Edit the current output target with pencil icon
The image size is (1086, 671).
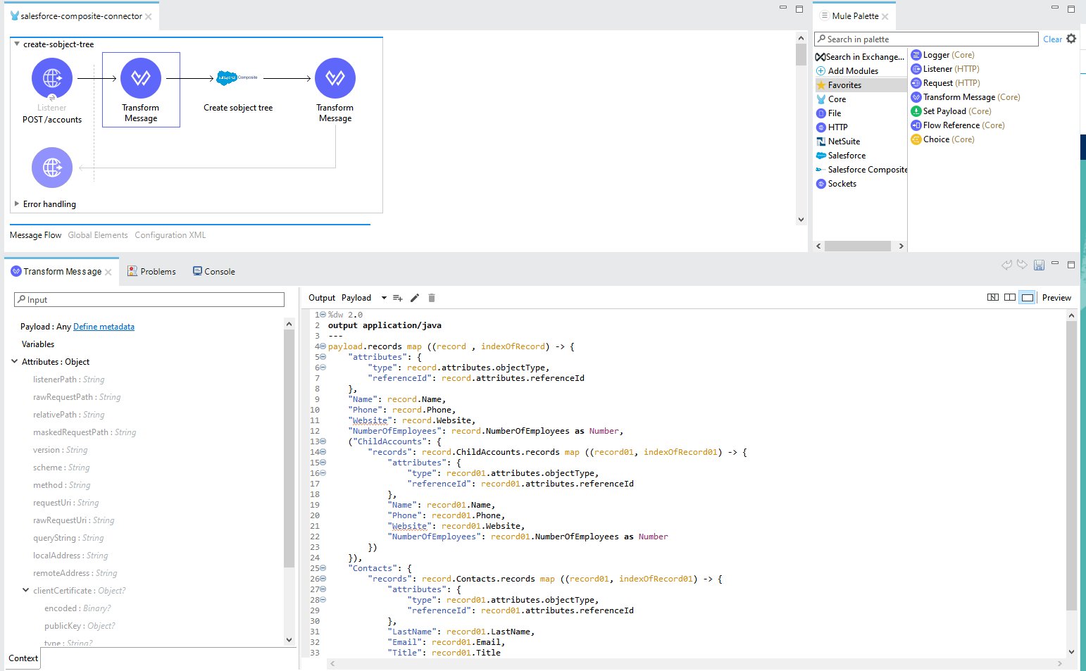pyautogui.click(x=415, y=298)
